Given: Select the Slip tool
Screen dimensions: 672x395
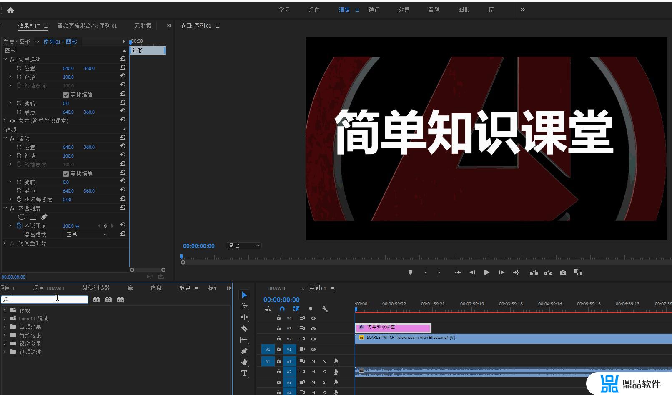Looking at the screenshot, I should tap(244, 340).
